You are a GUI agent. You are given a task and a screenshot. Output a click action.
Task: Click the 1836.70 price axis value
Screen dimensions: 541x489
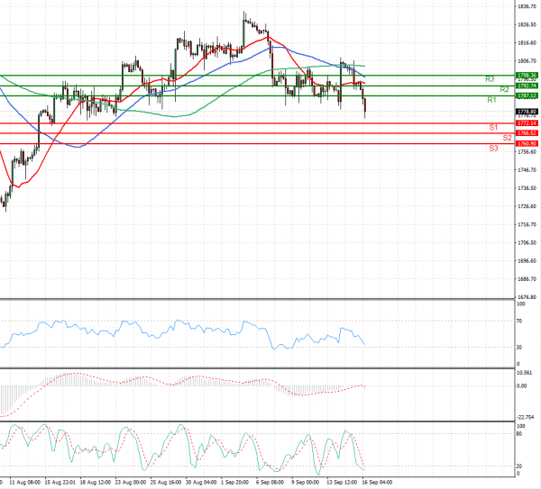click(x=527, y=6)
